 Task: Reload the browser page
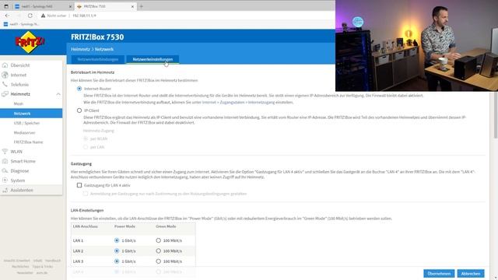[30, 16]
